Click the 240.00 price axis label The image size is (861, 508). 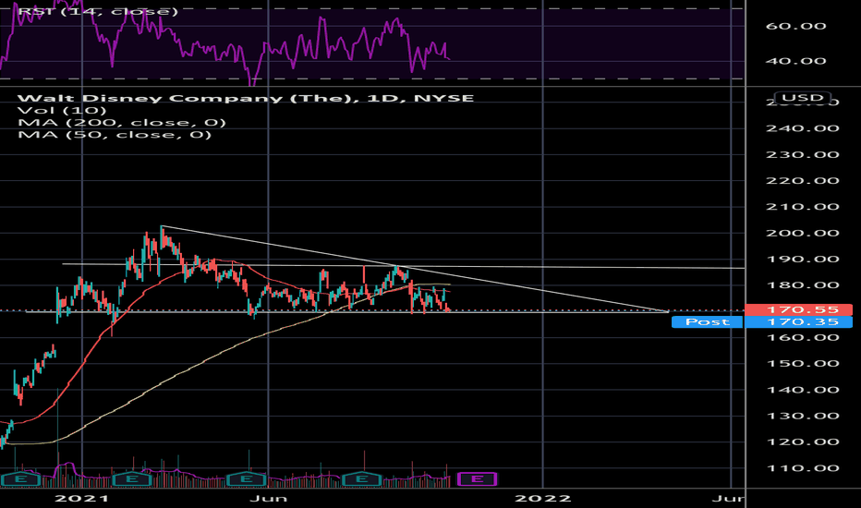pos(802,128)
